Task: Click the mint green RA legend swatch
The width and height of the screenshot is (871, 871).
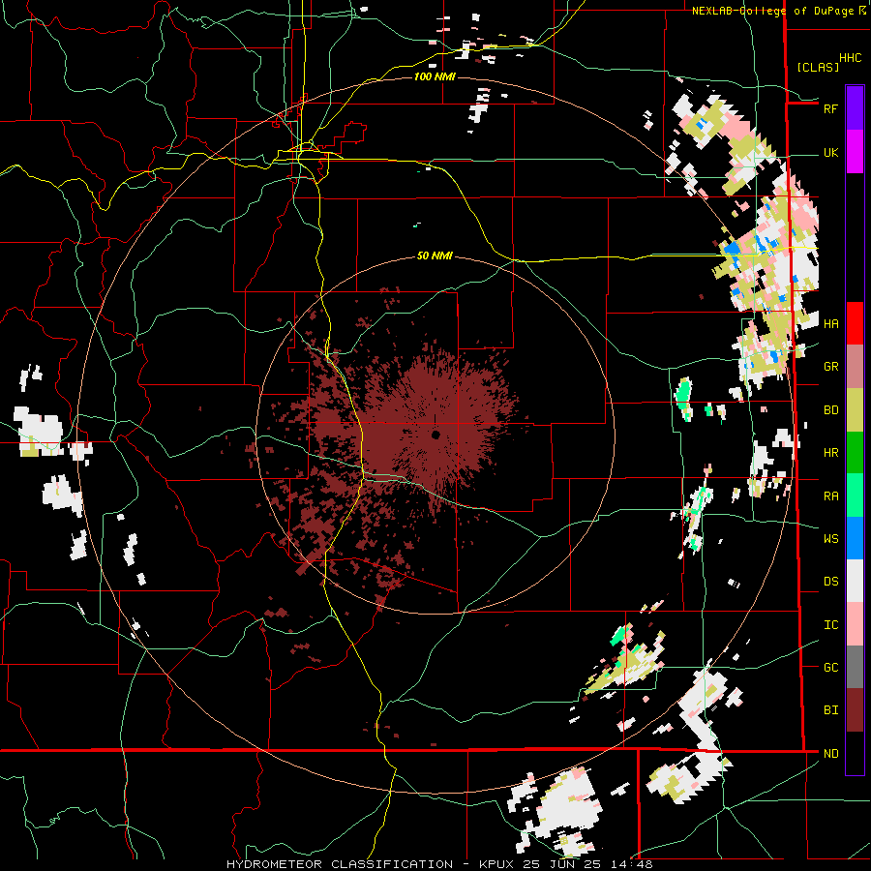Action: tap(855, 496)
